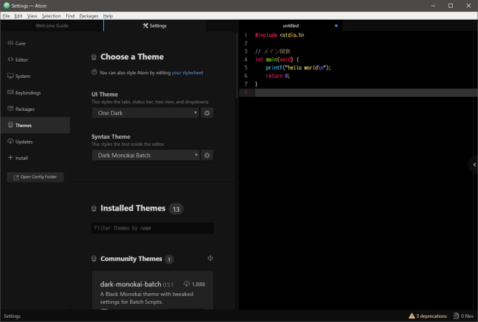Click the 'return 0;' code line
The image size is (478, 322).
[x=278, y=76]
